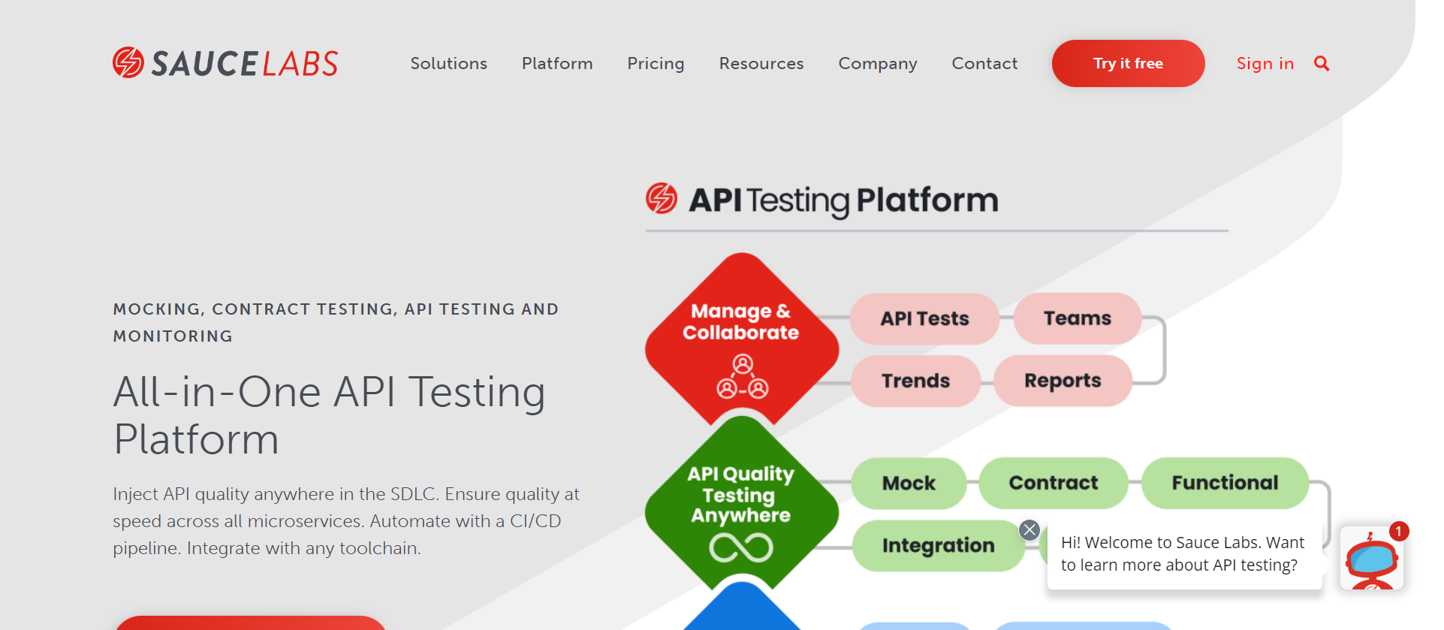Open the Solutions menu
Screen dimensions: 1444x630
coord(449,64)
